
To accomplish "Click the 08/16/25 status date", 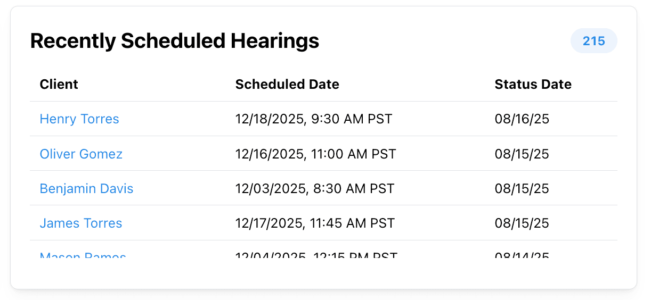I will [522, 119].
